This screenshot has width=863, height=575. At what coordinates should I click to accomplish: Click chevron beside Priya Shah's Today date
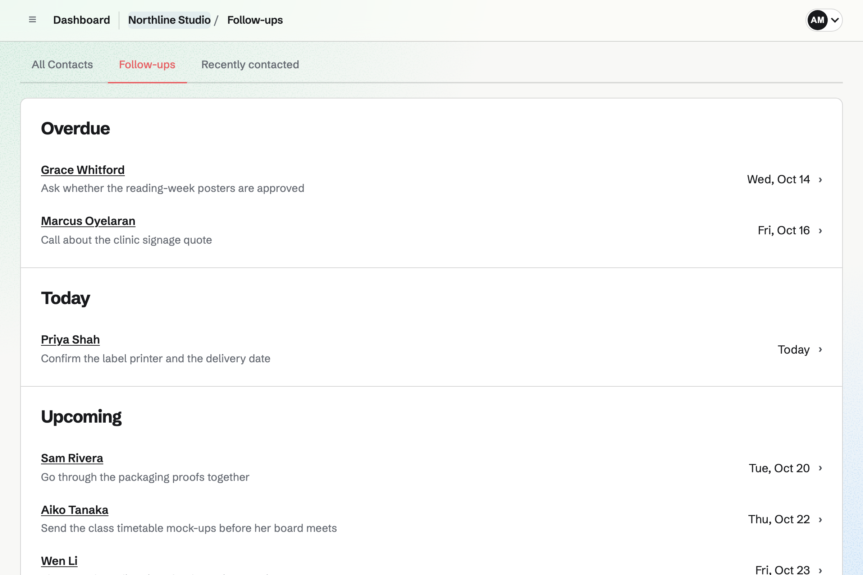821,349
